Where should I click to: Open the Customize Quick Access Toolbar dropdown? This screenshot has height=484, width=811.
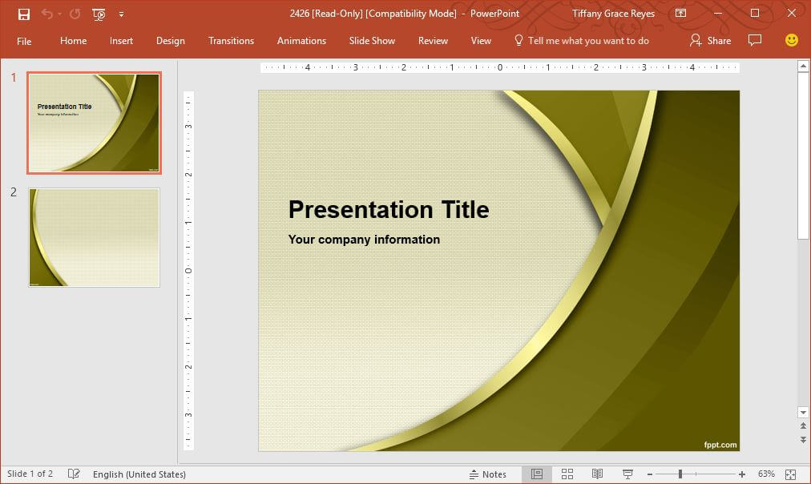(x=122, y=14)
